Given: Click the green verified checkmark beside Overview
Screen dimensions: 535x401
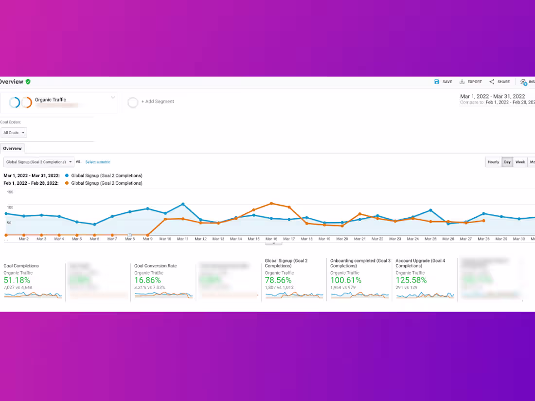Looking at the screenshot, I should click(x=28, y=82).
